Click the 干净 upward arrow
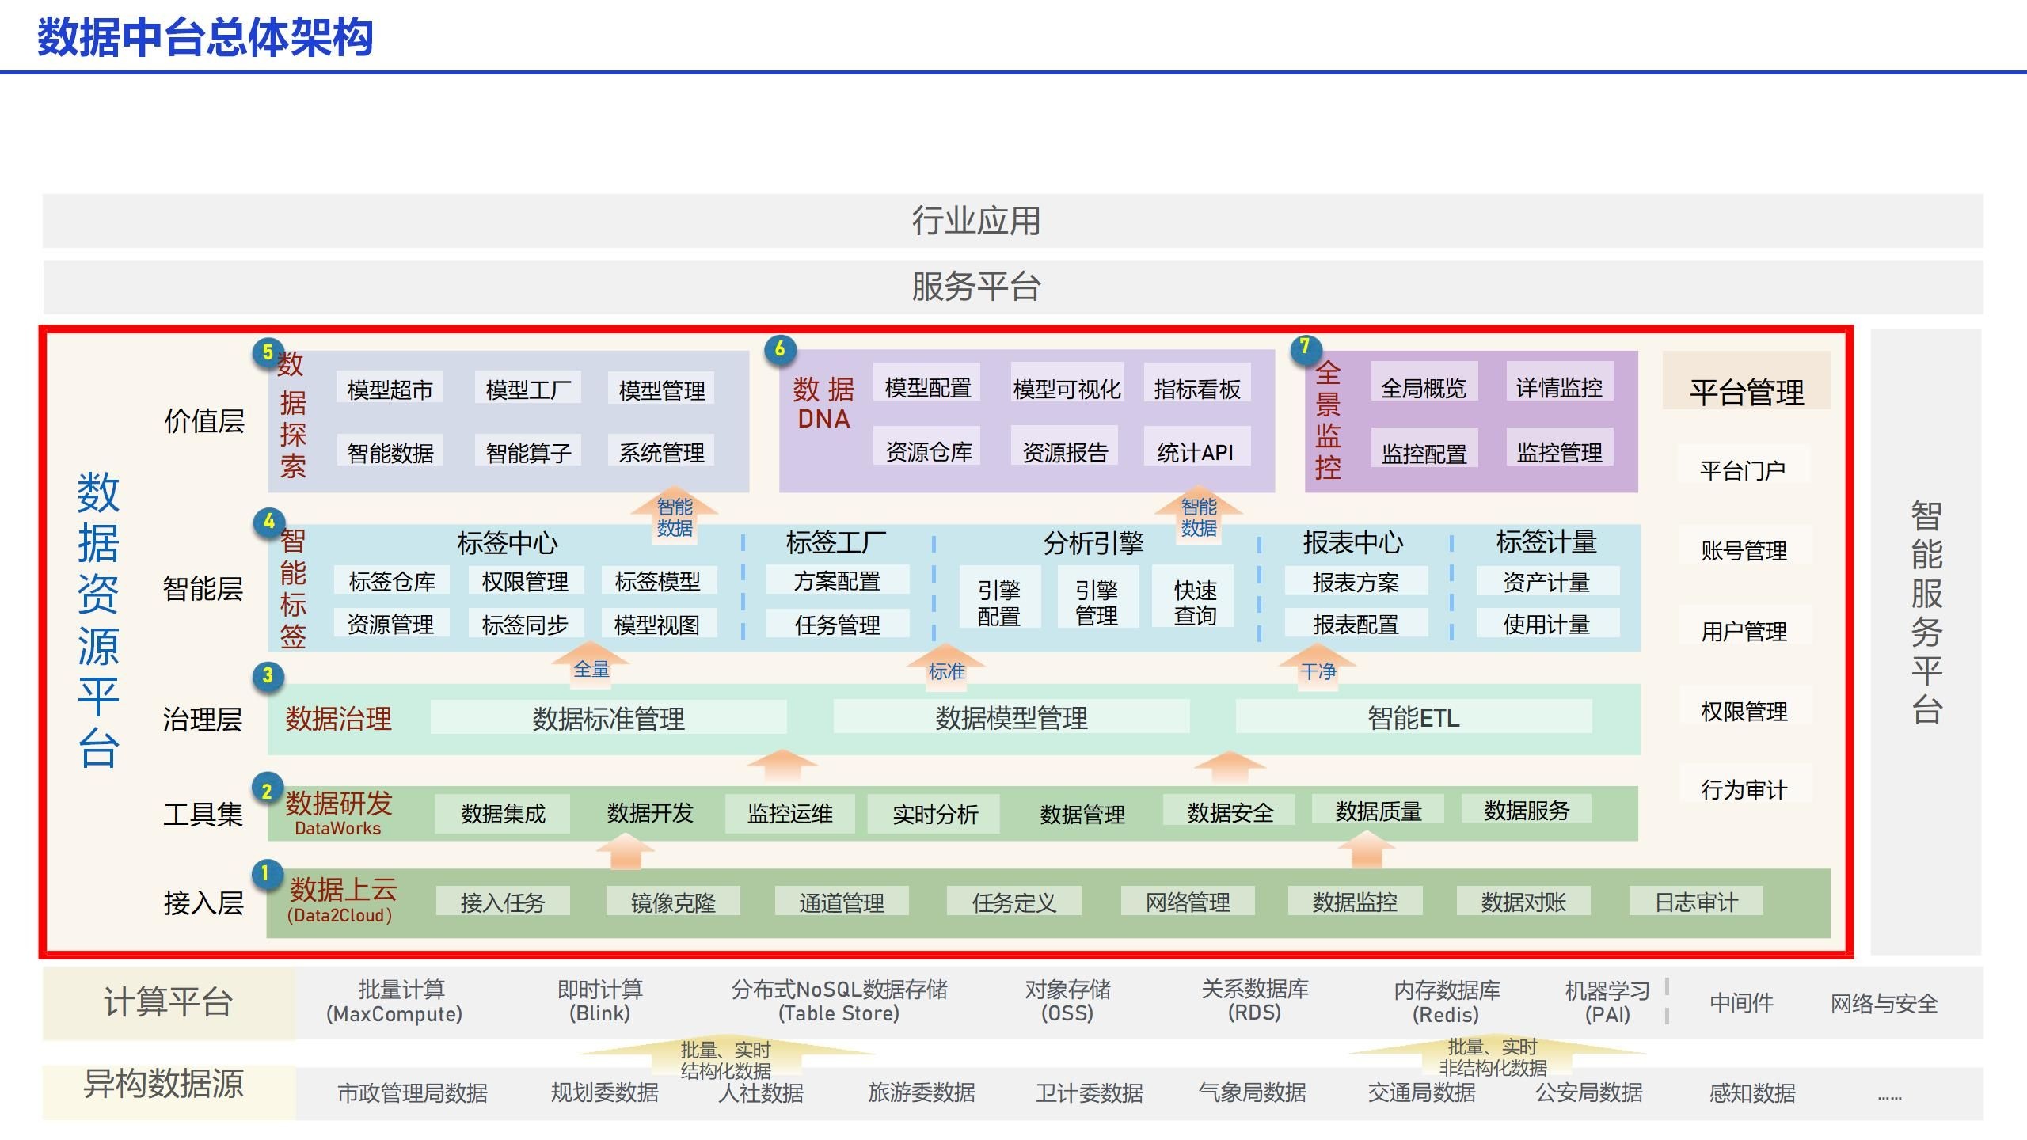Image resolution: width=2027 pixels, height=1140 pixels. point(1318,667)
